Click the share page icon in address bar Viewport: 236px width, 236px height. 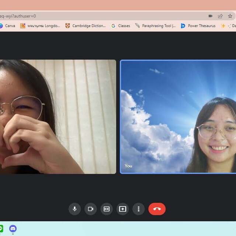(x=220, y=16)
